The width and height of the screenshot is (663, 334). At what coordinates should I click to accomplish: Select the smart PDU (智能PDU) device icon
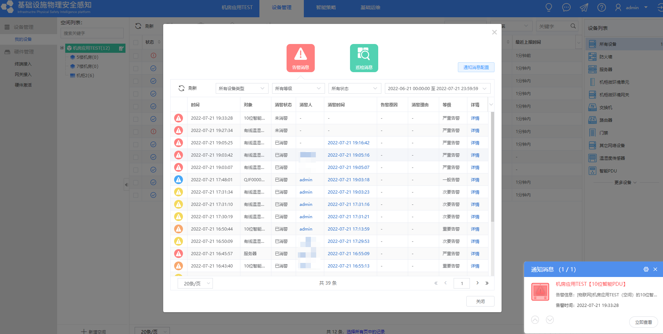point(593,171)
